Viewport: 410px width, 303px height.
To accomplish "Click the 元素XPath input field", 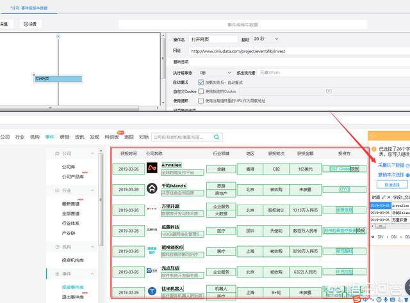I will (x=334, y=72).
